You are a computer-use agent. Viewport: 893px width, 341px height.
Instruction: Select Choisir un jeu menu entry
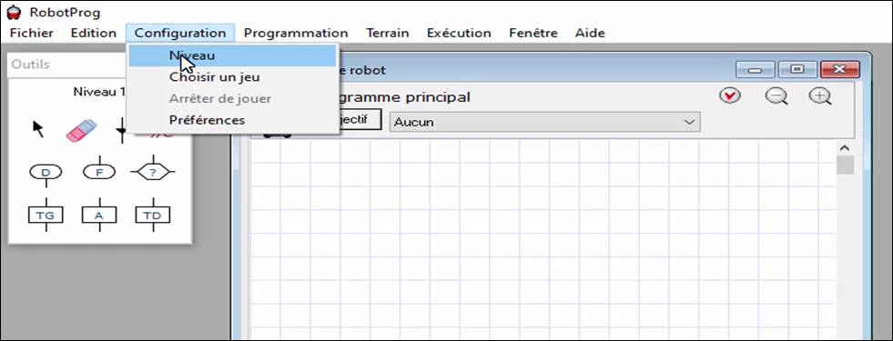pos(232,77)
